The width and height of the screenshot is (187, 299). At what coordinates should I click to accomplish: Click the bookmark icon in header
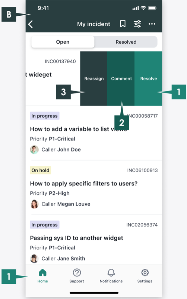point(123,24)
